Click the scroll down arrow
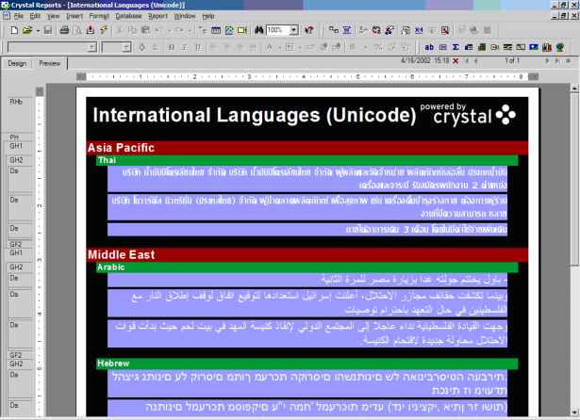580x420 pixels. (x=573, y=412)
